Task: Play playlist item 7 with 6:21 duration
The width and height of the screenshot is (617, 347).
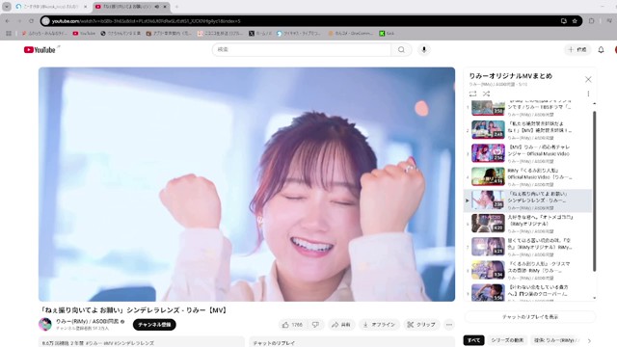Action: [x=527, y=247]
